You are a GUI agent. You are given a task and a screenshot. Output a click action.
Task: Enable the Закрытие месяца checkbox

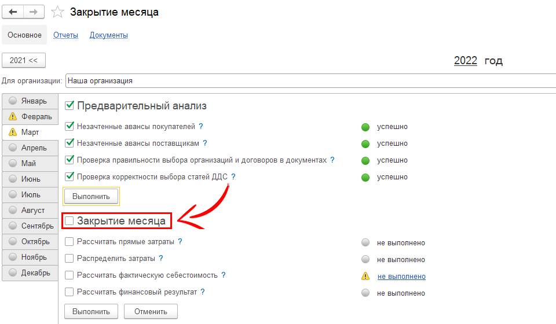(69, 221)
